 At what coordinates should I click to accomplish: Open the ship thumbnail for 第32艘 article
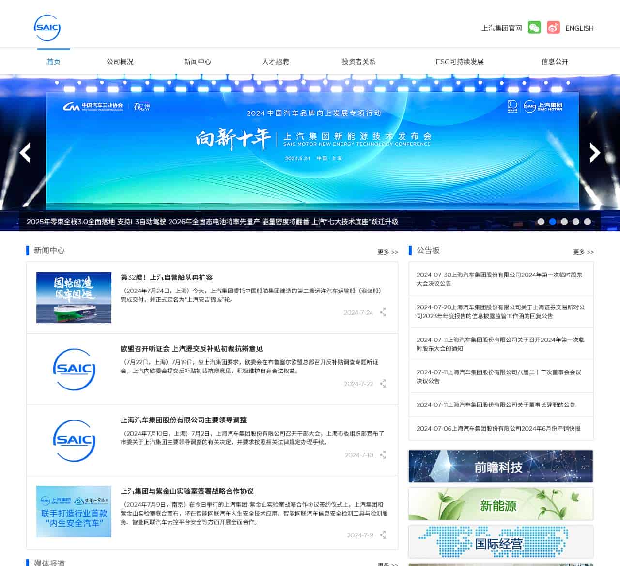tap(74, 298)
